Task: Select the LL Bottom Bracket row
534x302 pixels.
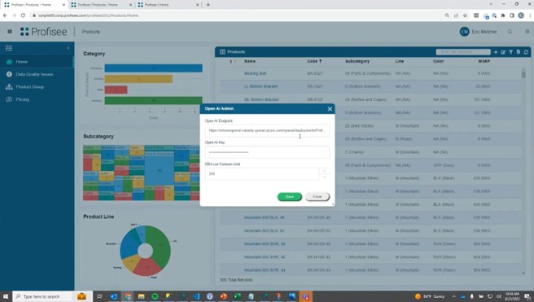Action: pos(370,86)
